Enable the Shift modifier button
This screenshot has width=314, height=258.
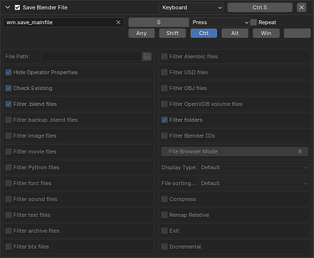pos(173,33)
